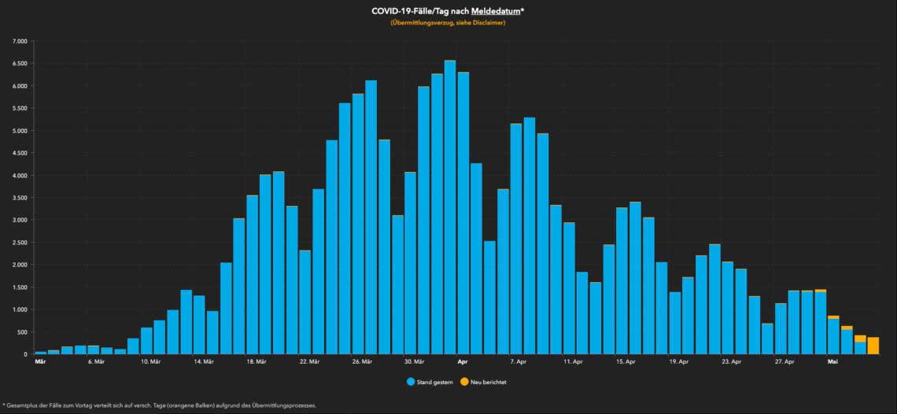Click the 'Stand gestern' legend label
This screenshot has height=414, width=897.
click(435, 382)
